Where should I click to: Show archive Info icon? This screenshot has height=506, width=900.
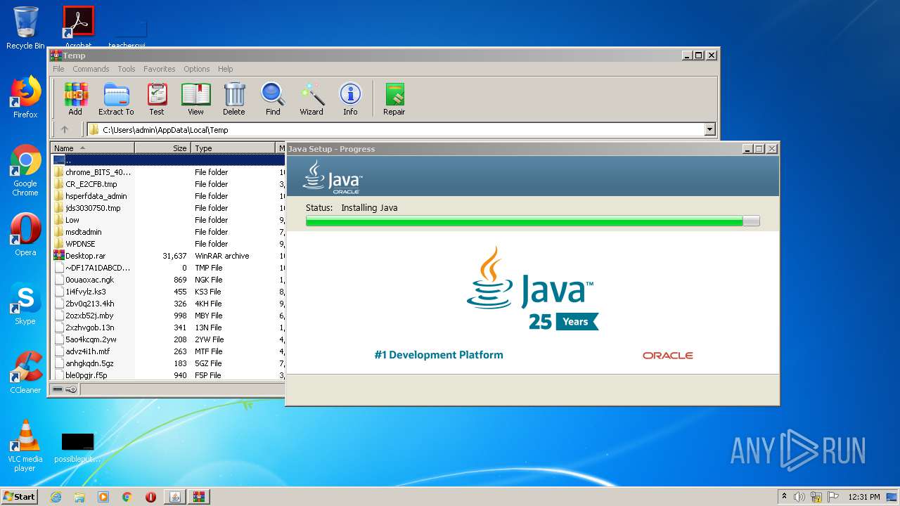pos(350,98)
